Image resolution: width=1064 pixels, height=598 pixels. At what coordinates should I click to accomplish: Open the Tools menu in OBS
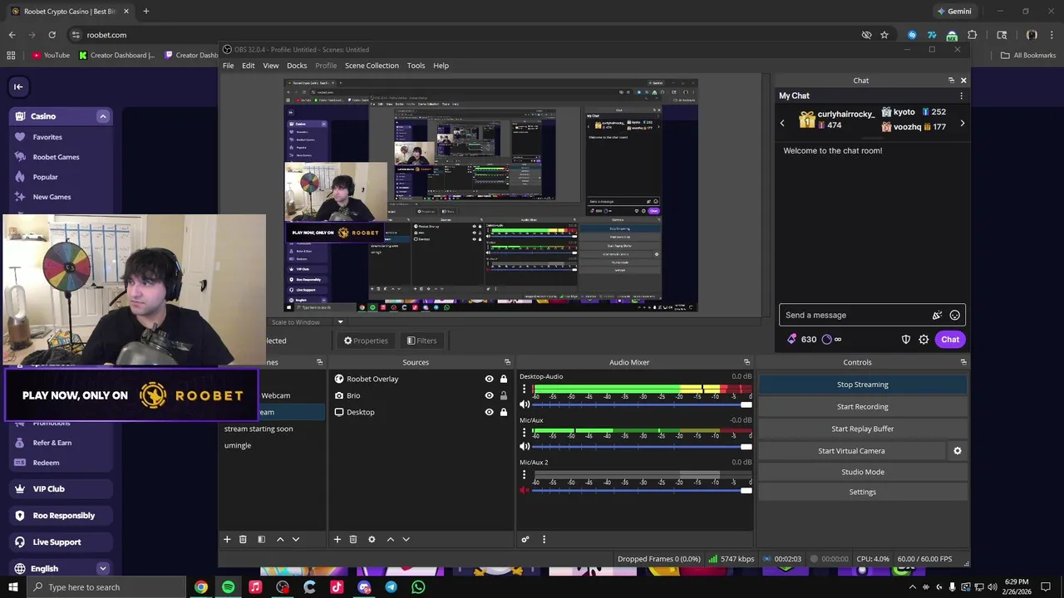point(416,66)
